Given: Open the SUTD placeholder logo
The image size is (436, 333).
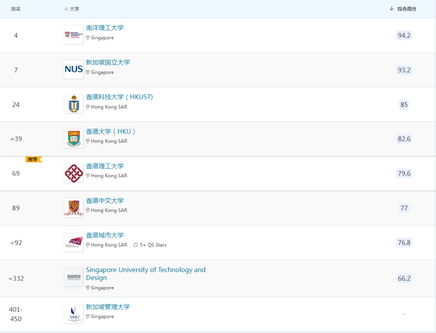Looking at the screenshot, I should click(x=74, y=277).
